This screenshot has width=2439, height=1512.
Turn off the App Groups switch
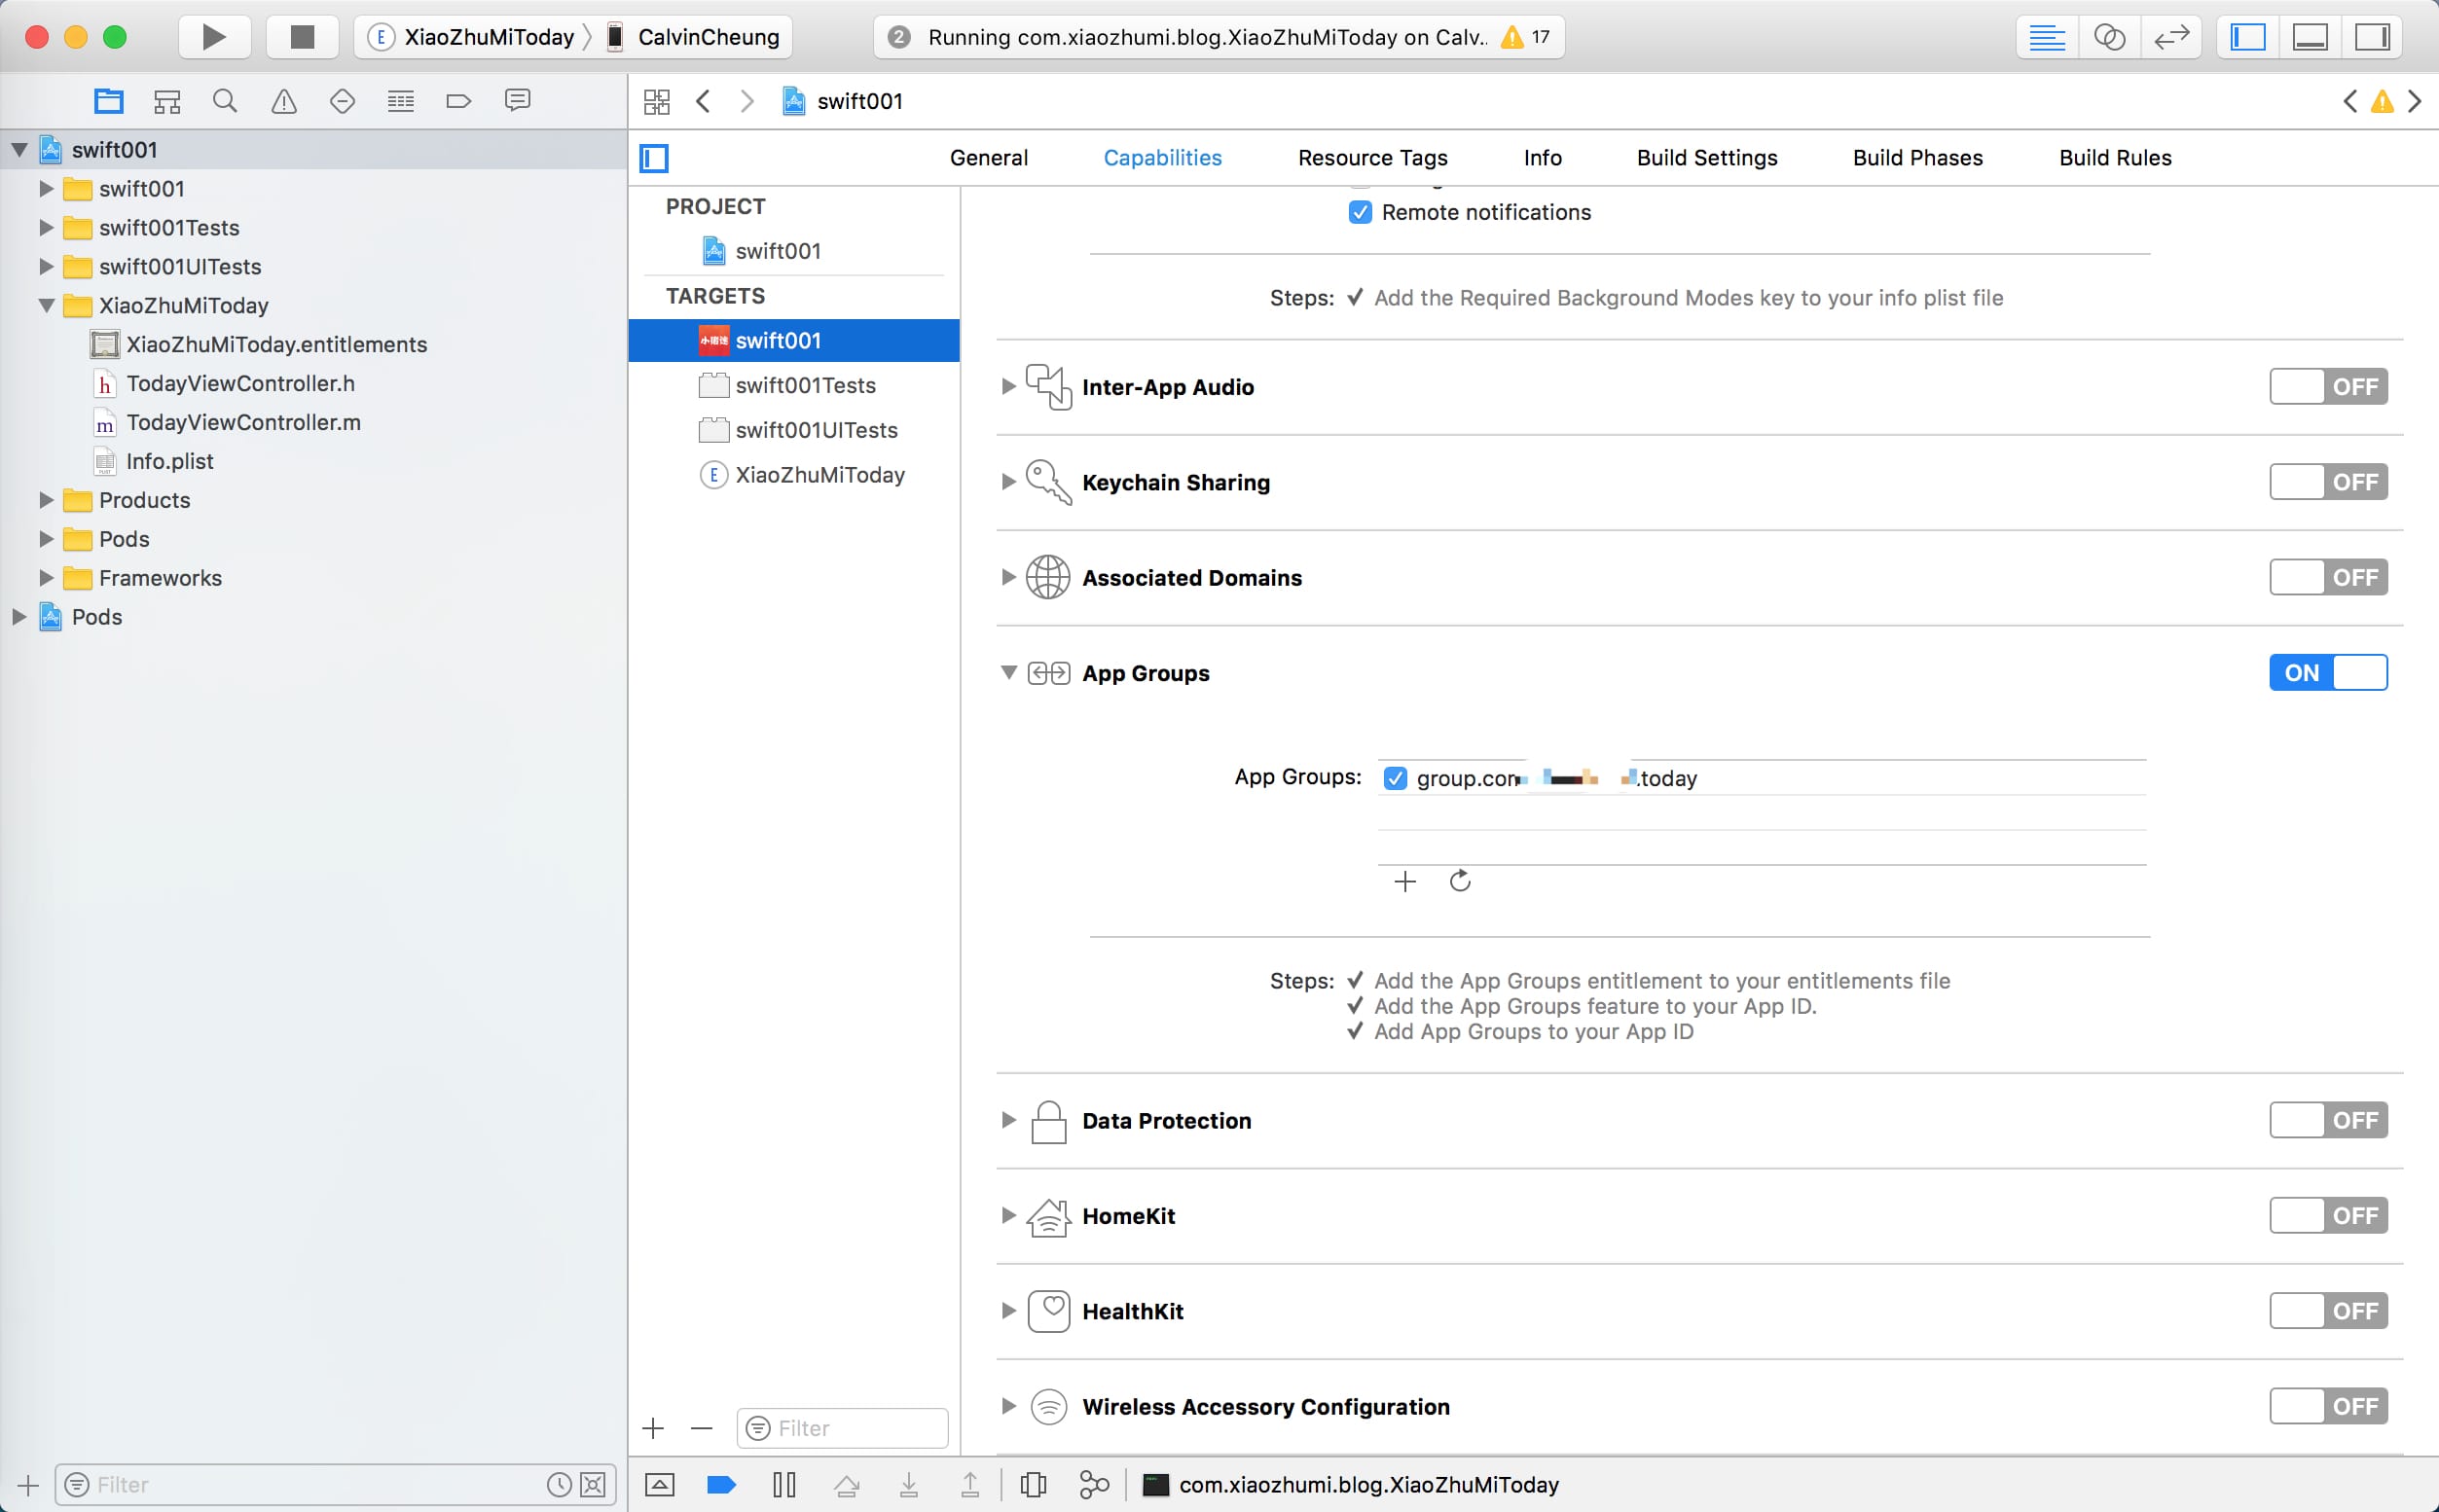click(2328, 673)
